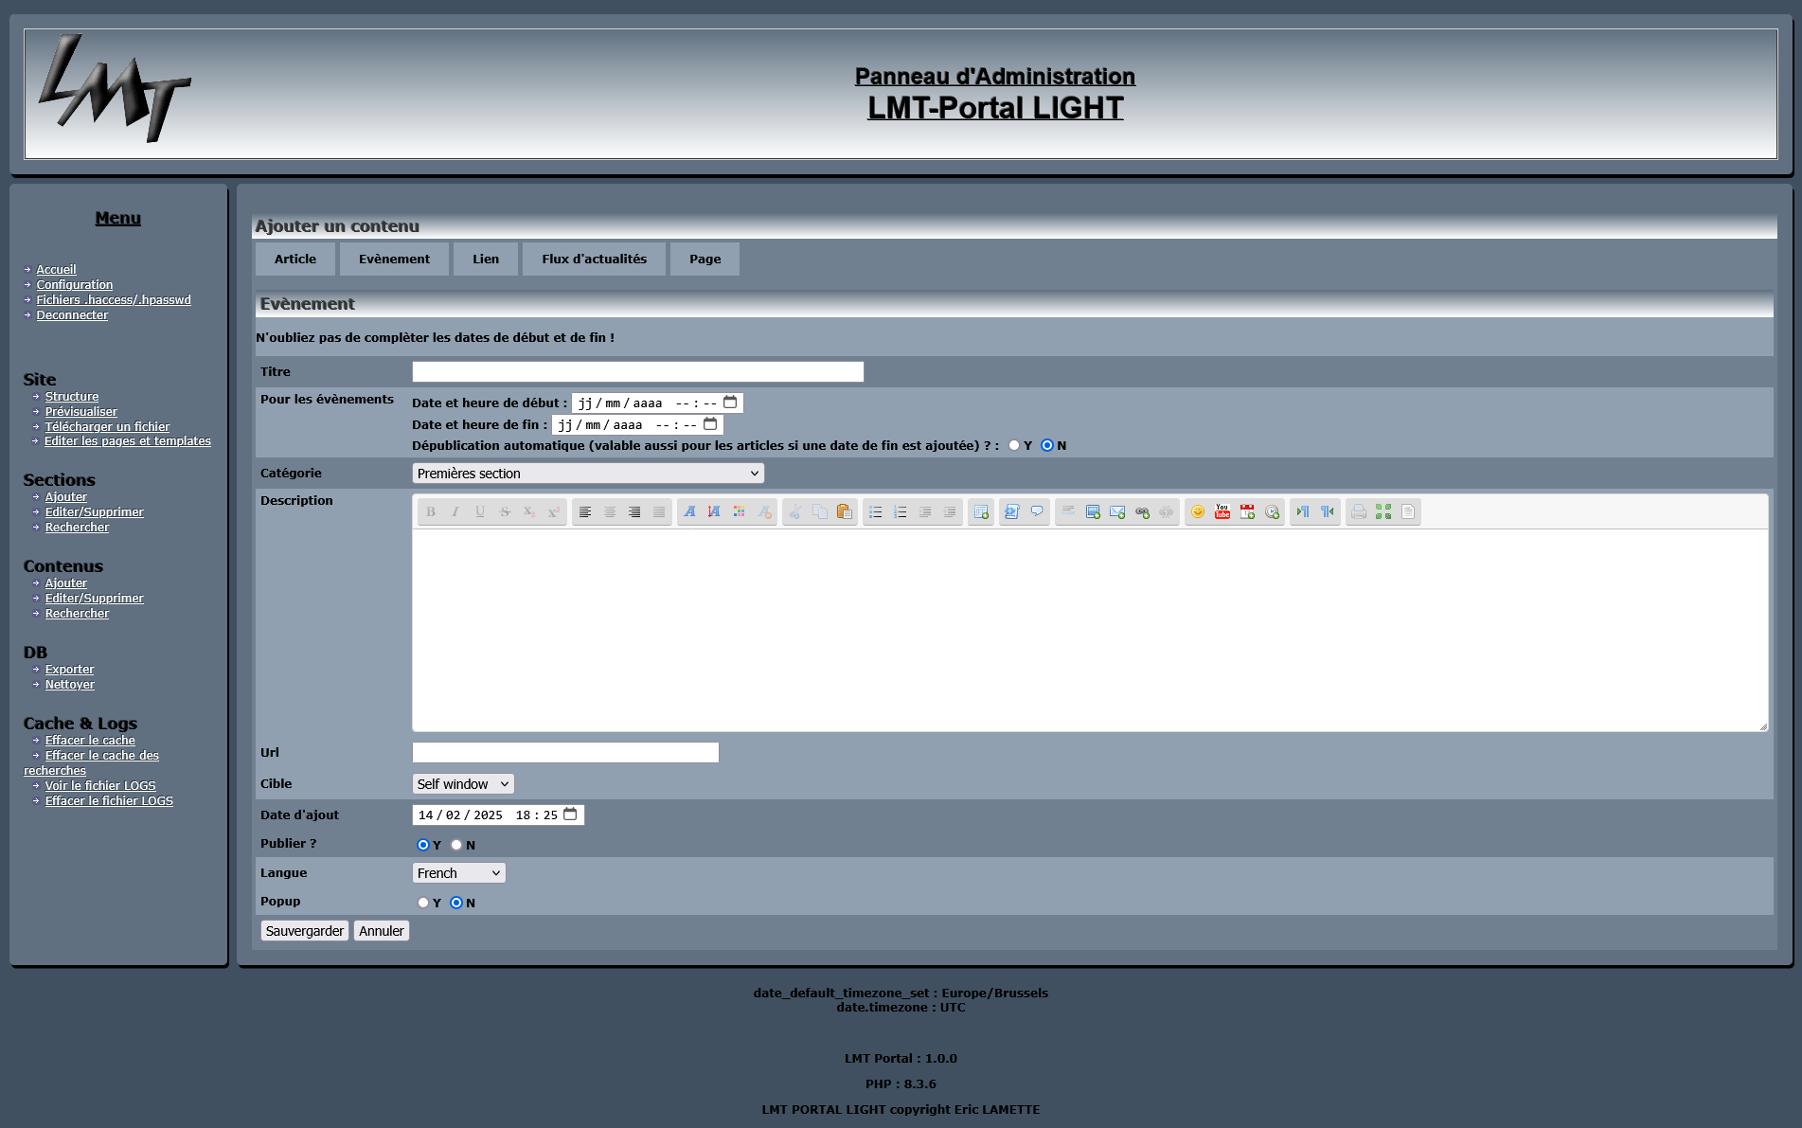1802x1128 pixels.
Task: Select Y for automatic depublication
Action: [1014, 445]
